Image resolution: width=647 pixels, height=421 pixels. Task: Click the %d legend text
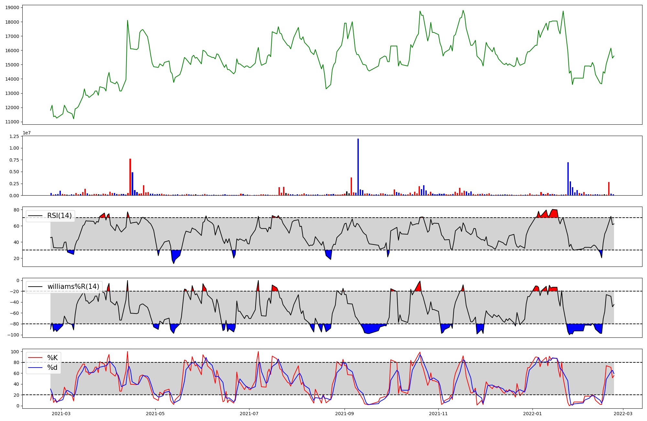click(x=52, y=368)
